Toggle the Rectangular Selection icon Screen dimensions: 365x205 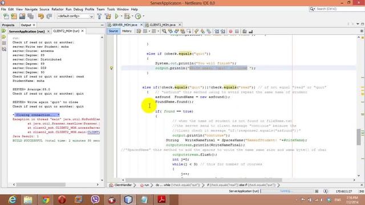pos(189,31)
